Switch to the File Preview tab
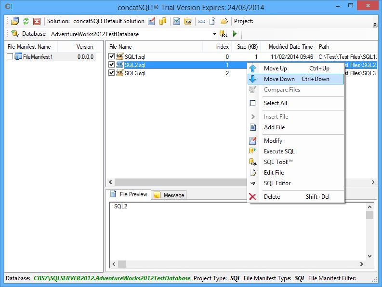The width and height of the screenshot is (382, 287). pos(129,194)
